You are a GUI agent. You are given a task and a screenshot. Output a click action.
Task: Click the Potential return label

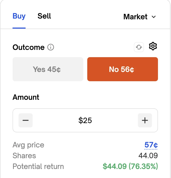pyautogui.click(x=38, y=166)
